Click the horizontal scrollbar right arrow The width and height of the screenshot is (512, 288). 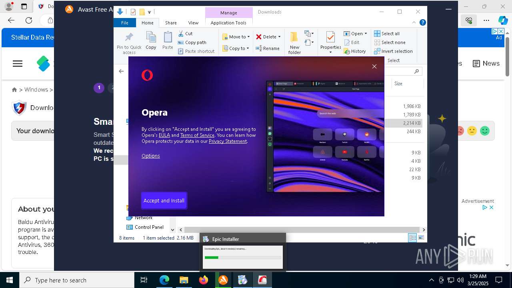[424, 230]
